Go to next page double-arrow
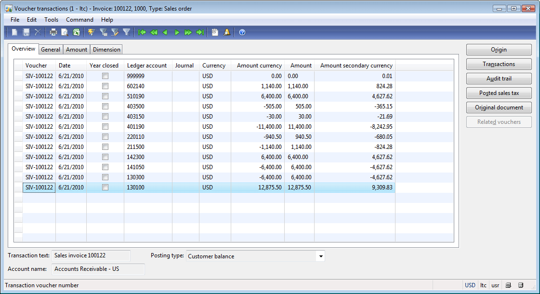 188,32
